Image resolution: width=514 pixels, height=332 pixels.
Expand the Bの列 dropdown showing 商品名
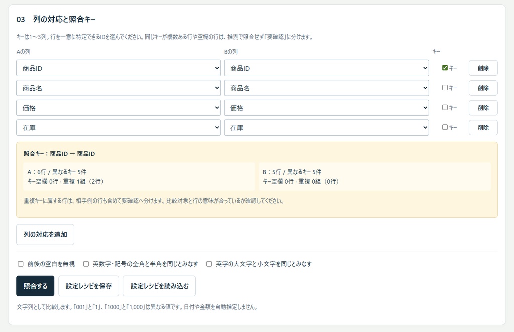326,88
